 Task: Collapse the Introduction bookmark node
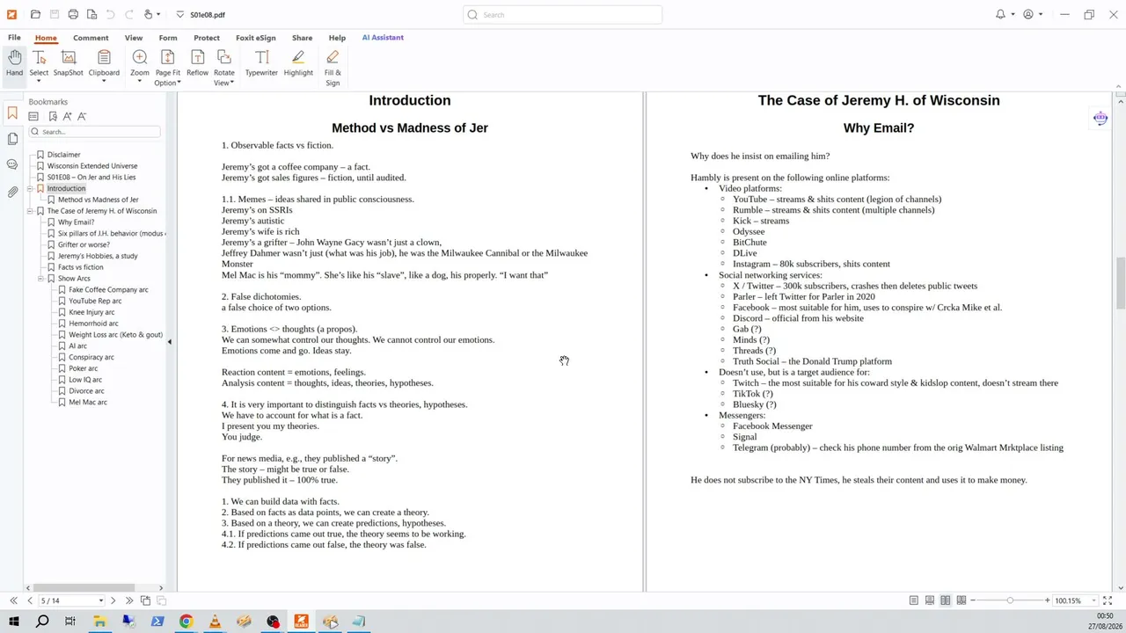(x=30, y=188)
